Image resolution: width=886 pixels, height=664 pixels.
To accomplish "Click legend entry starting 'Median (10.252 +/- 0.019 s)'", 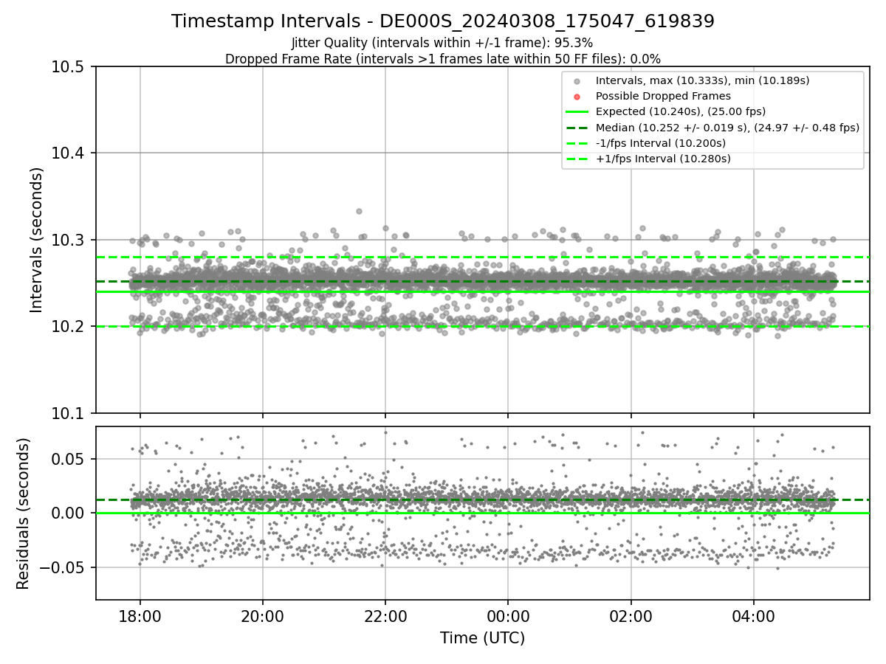I will [727, 127].
